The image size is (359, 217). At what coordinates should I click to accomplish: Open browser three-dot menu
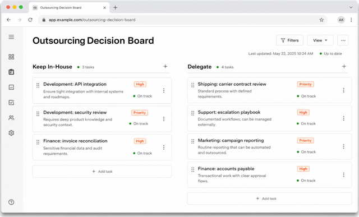351,20
